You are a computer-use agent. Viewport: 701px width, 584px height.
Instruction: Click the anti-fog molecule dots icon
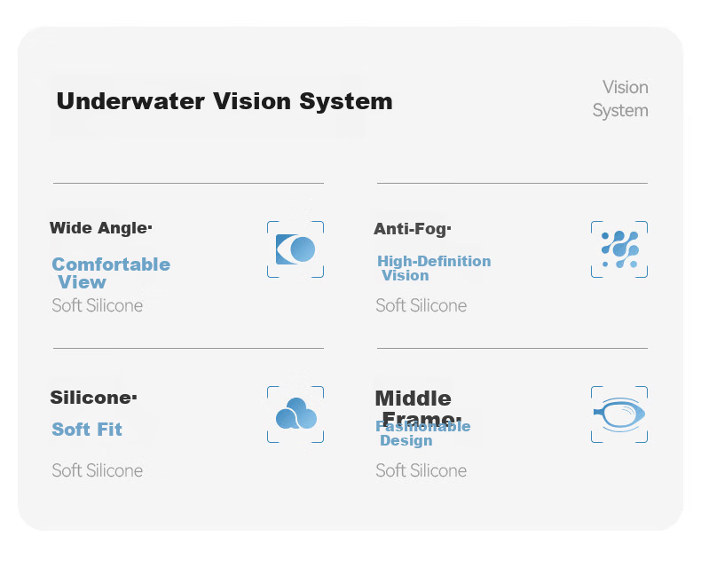619,249
